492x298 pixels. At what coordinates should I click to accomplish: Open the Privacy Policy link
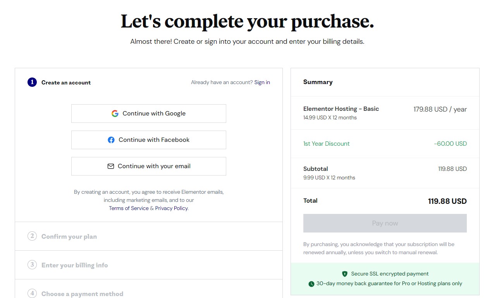[x=172, y=208]
